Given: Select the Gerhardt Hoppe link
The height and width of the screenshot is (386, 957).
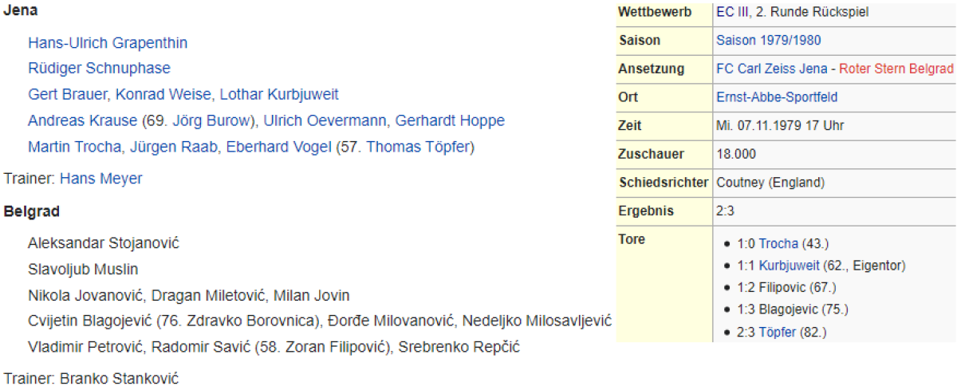Looking at the screenshot, I should point(451,121).
